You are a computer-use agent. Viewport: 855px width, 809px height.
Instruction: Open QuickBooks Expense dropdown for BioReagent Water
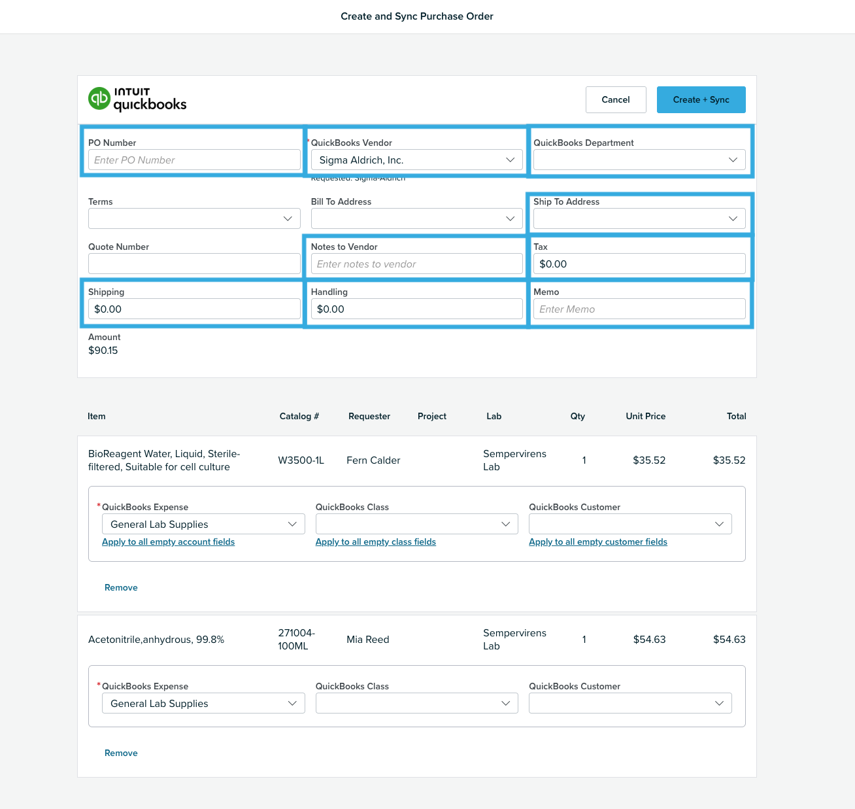203,524
